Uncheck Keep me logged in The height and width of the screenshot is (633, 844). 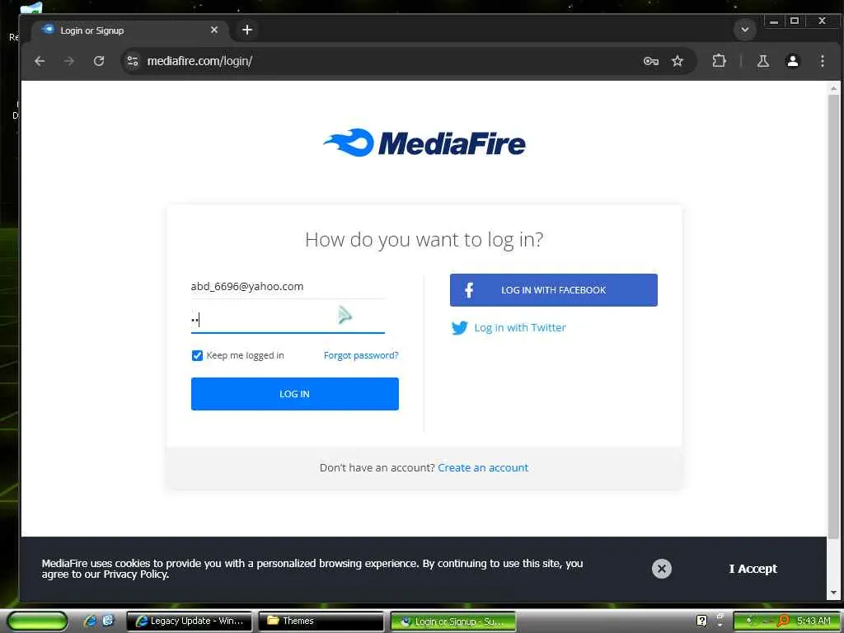point(197,355)
